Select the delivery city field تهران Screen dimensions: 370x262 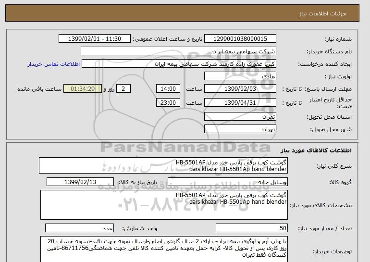pyautogui.click(x=240, y=129)
